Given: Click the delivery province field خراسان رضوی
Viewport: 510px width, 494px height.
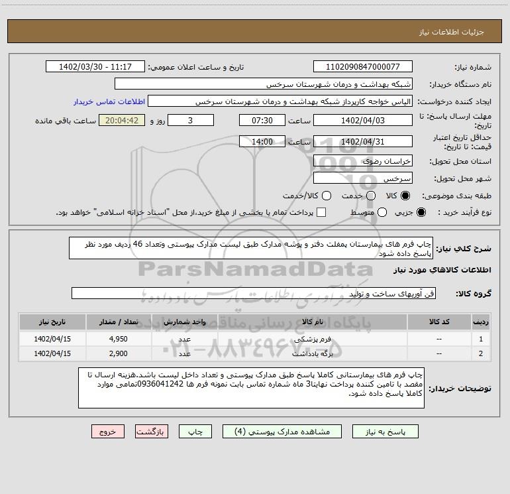Looking at the screenshot, I should click(x=363, y=161).
